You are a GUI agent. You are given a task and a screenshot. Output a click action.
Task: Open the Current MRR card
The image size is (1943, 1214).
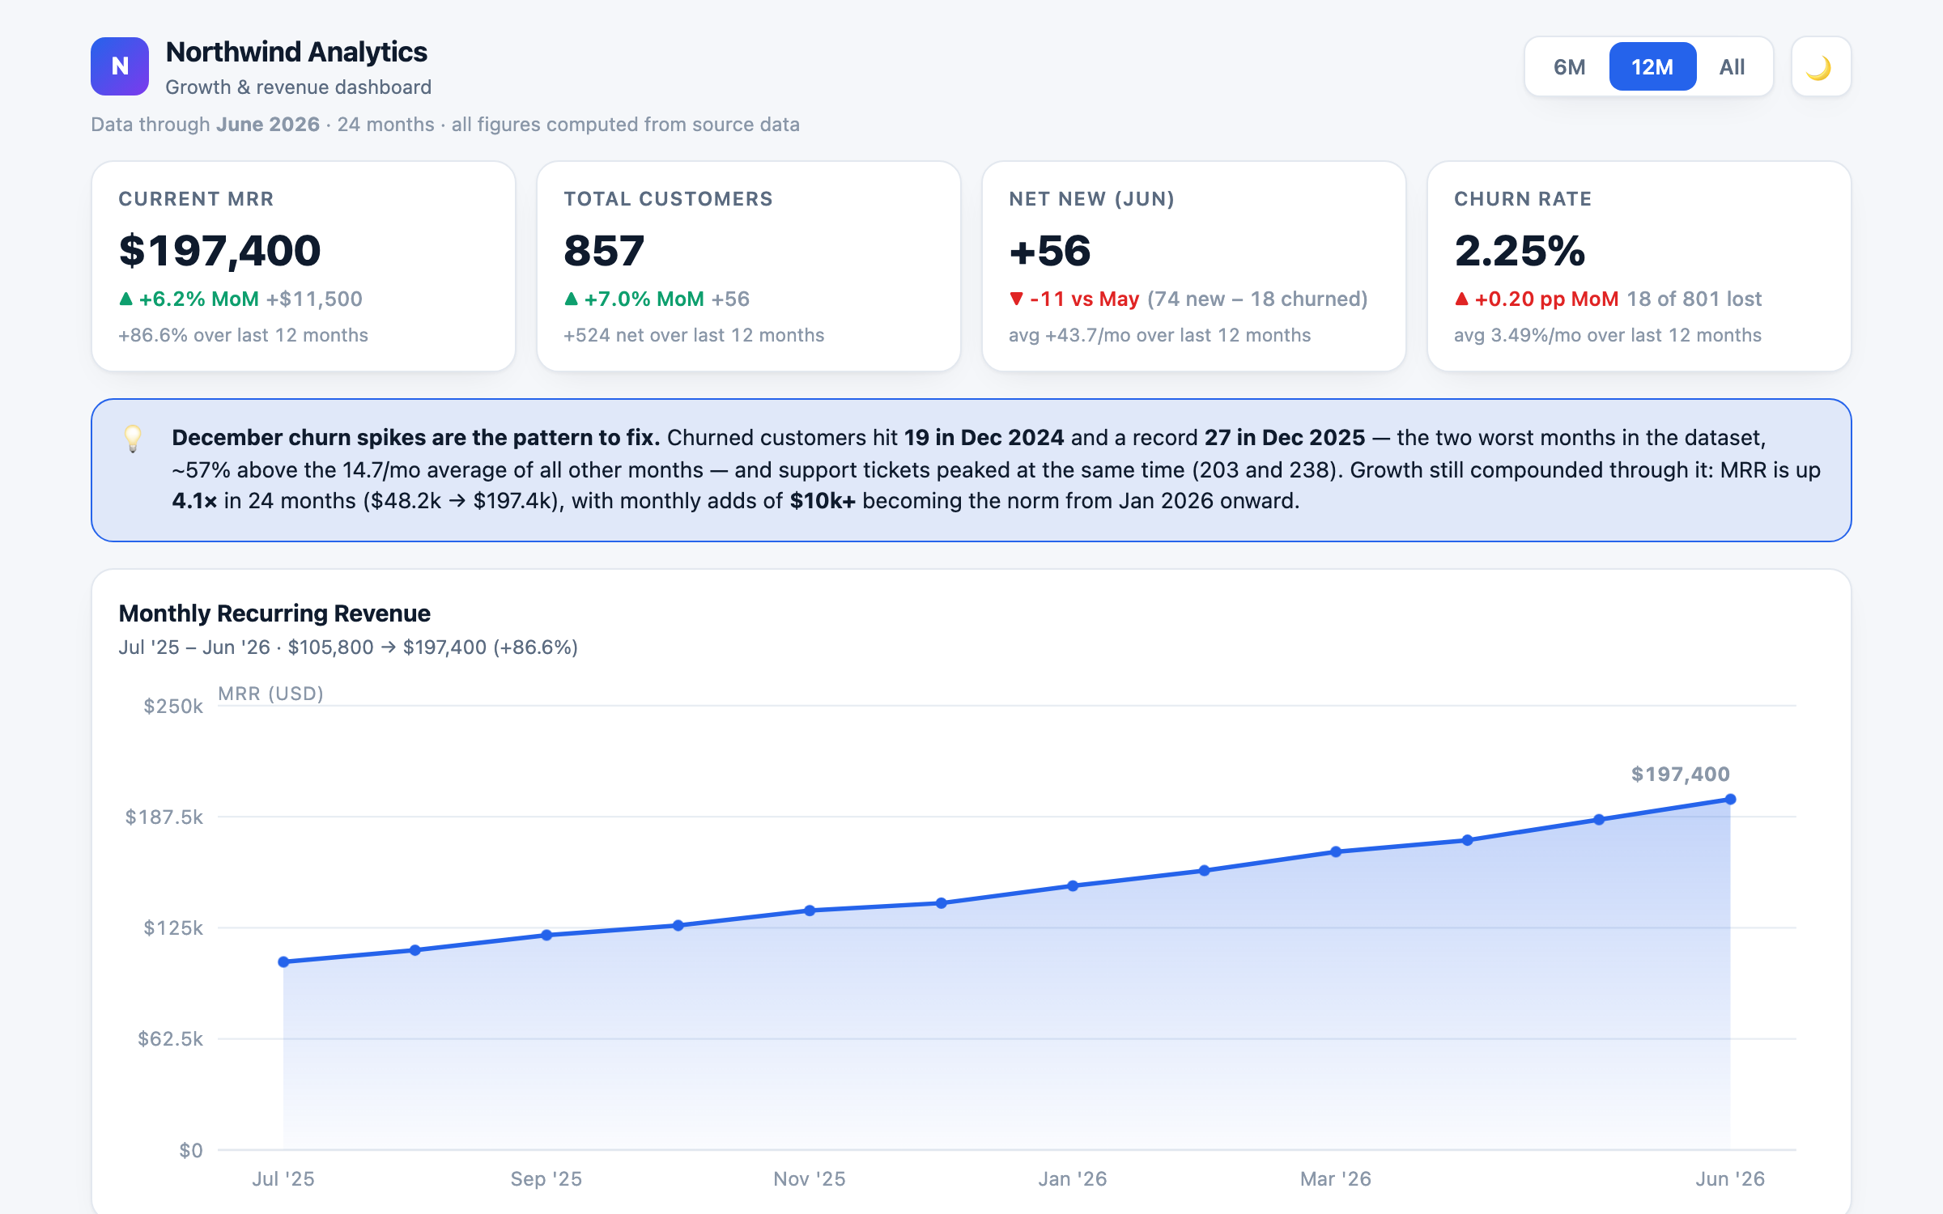(x=304, y=266)
